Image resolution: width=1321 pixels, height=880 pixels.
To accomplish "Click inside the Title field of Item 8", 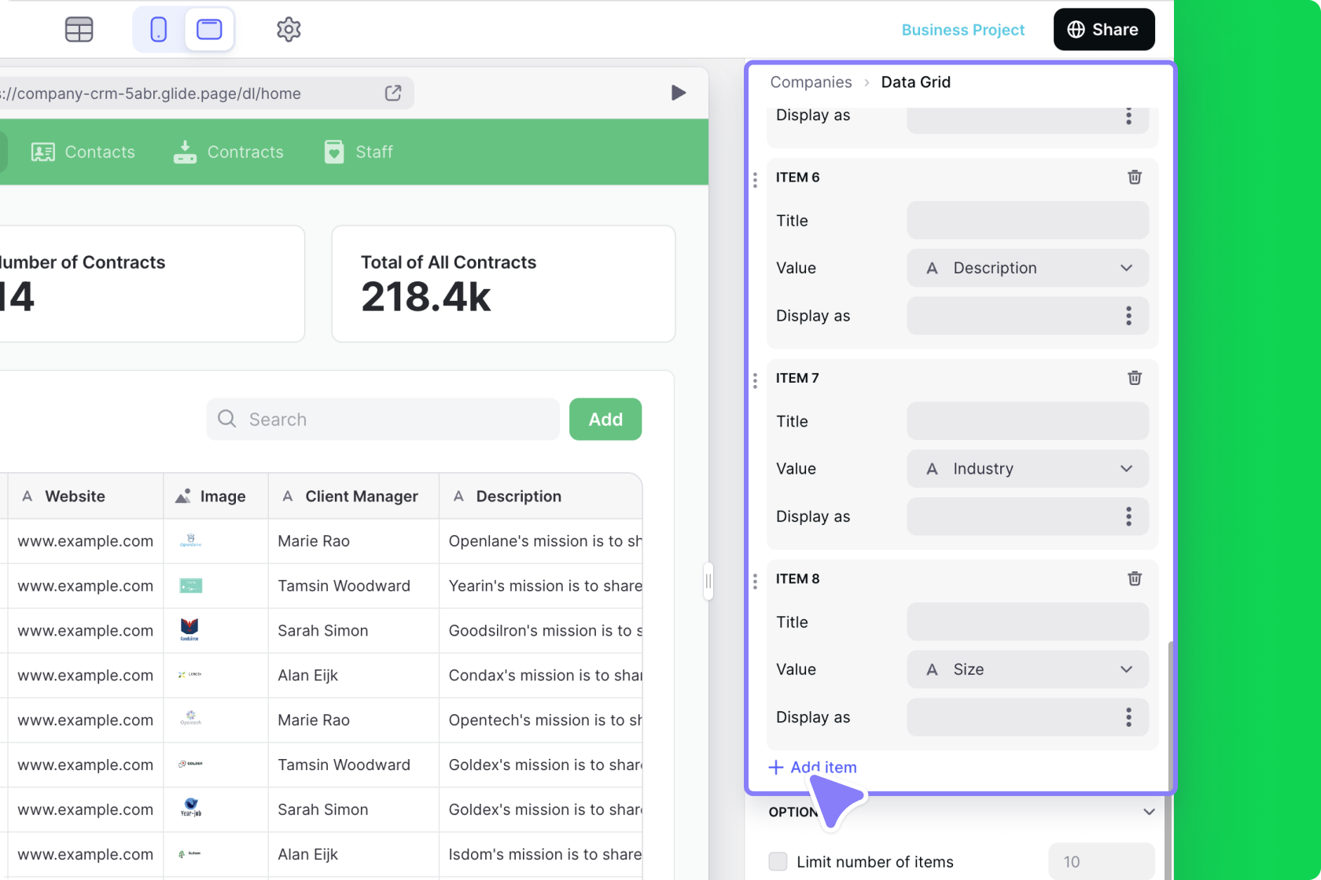I will coord(1027,621).
